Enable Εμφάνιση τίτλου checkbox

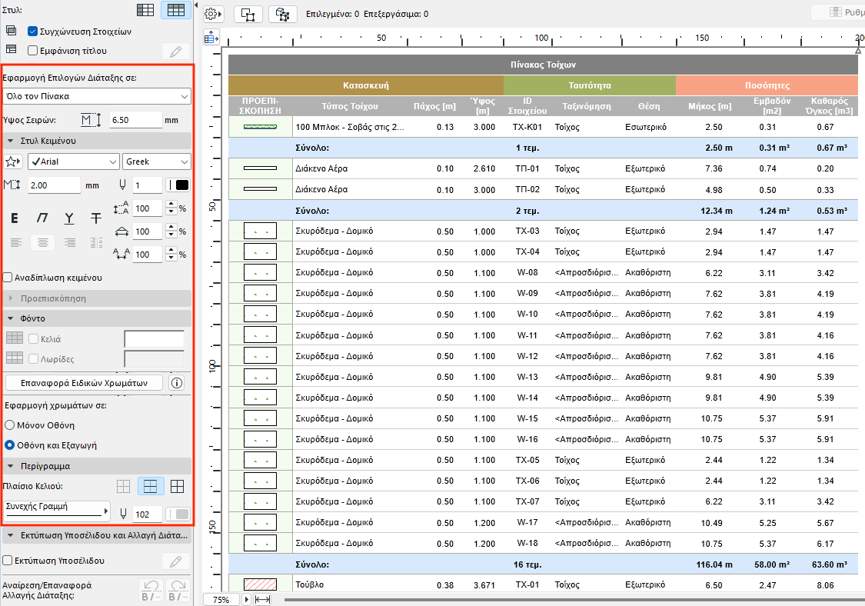[x=32, y=51]
